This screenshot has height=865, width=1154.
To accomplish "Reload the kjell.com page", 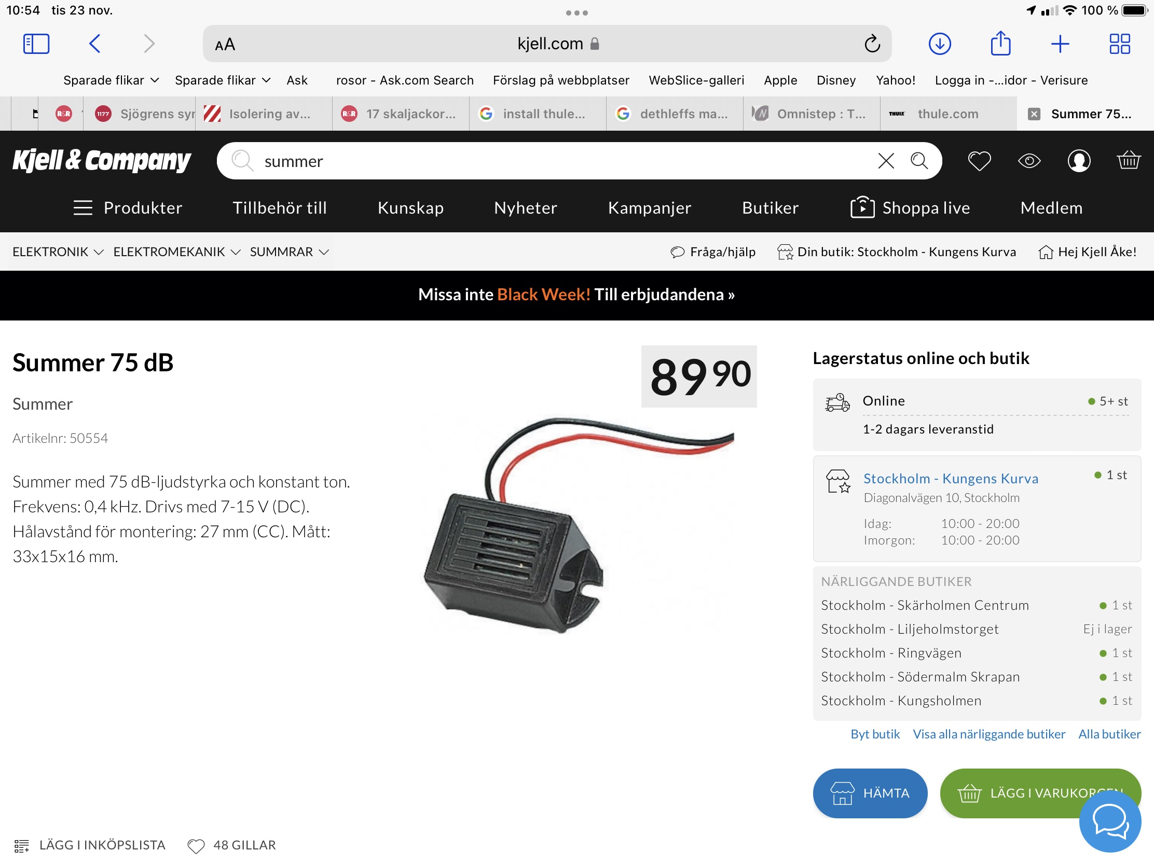I will coord(872,44).
